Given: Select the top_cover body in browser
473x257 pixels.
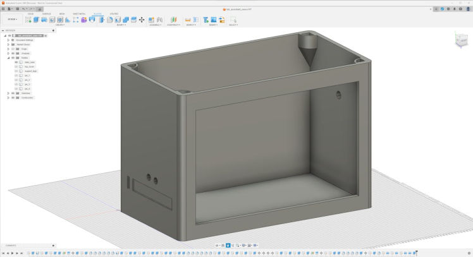Looking at the screenshot, I should click(29, 67).
